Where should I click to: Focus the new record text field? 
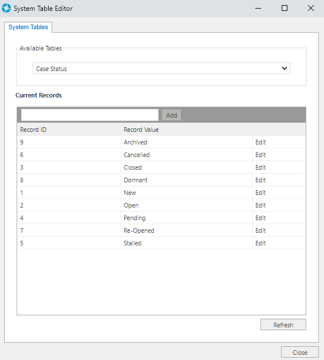90,115
